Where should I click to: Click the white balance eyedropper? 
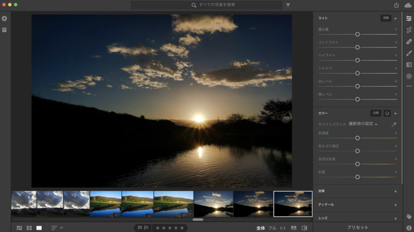click(x=394, y=124)
